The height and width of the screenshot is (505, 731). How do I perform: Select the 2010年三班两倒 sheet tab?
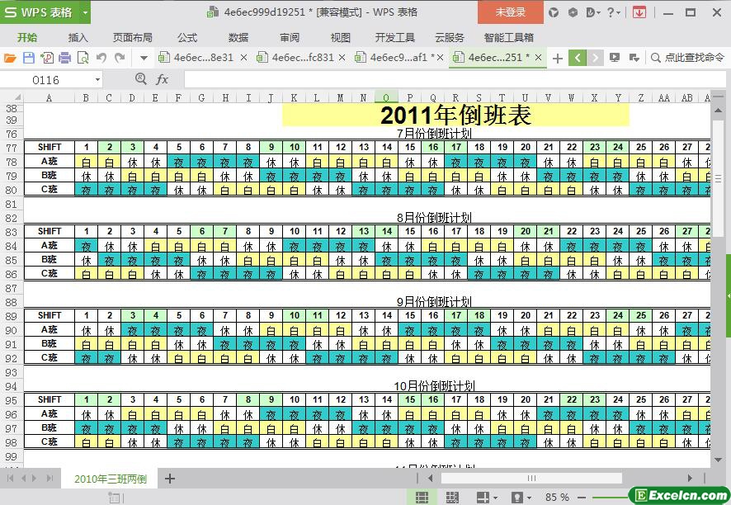110,479
